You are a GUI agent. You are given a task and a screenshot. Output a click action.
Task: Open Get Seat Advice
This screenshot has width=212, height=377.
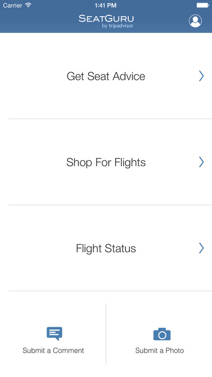tap(106, 76)
